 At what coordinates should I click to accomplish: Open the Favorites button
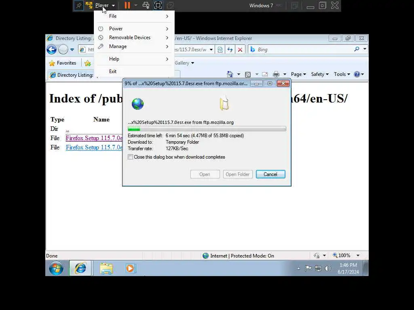pos(63,63)
